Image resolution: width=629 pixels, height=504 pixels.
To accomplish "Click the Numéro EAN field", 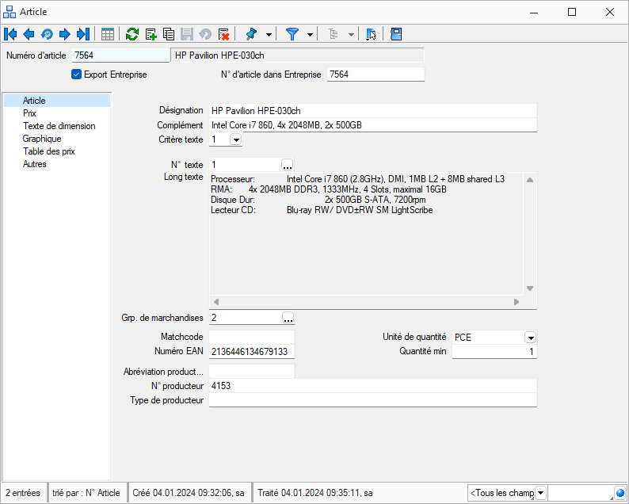I will [x=252, y=352].
